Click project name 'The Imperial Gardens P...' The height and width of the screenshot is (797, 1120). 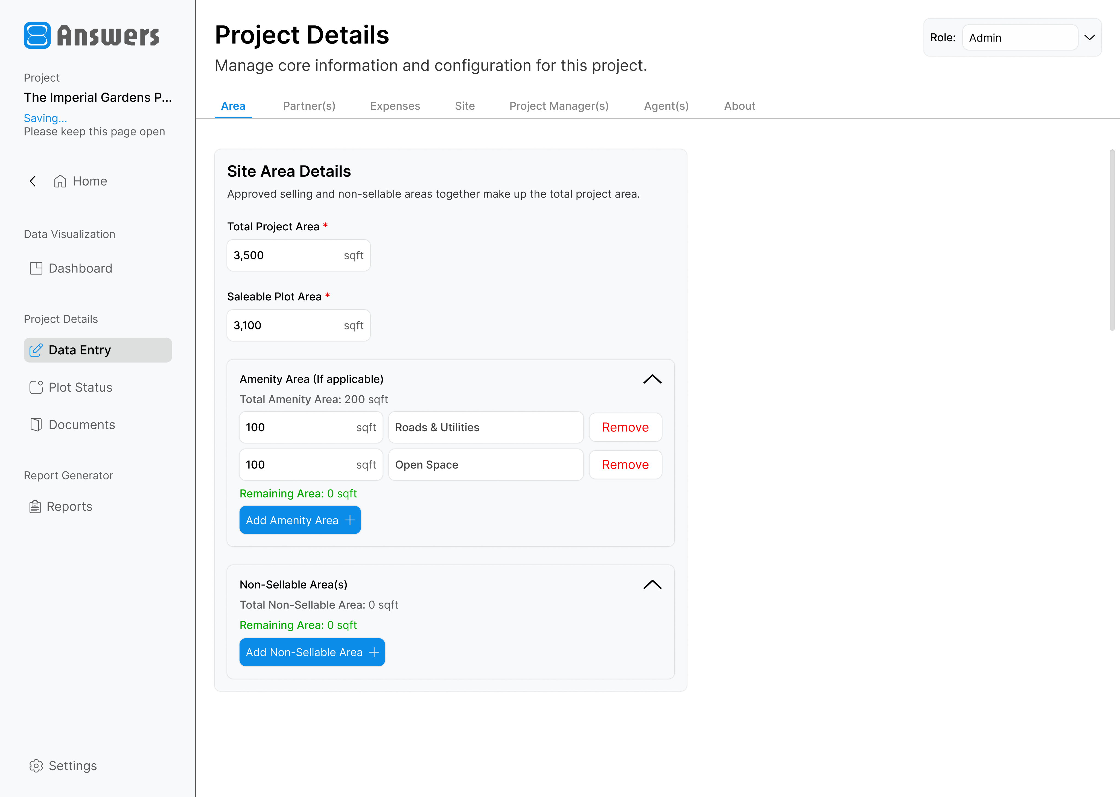coord(98,97)
